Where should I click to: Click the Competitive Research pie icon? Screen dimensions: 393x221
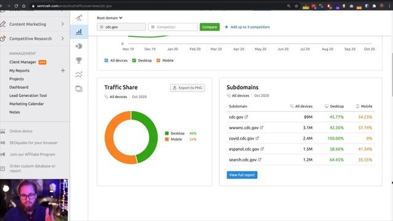coord(2,39)
